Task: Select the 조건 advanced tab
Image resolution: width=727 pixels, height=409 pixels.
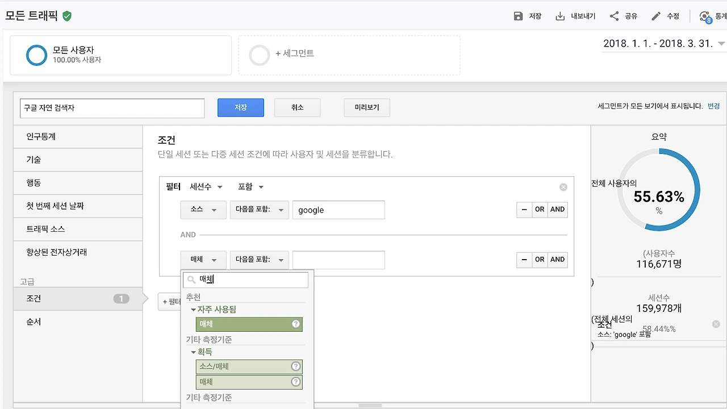Action: point(78,299)
